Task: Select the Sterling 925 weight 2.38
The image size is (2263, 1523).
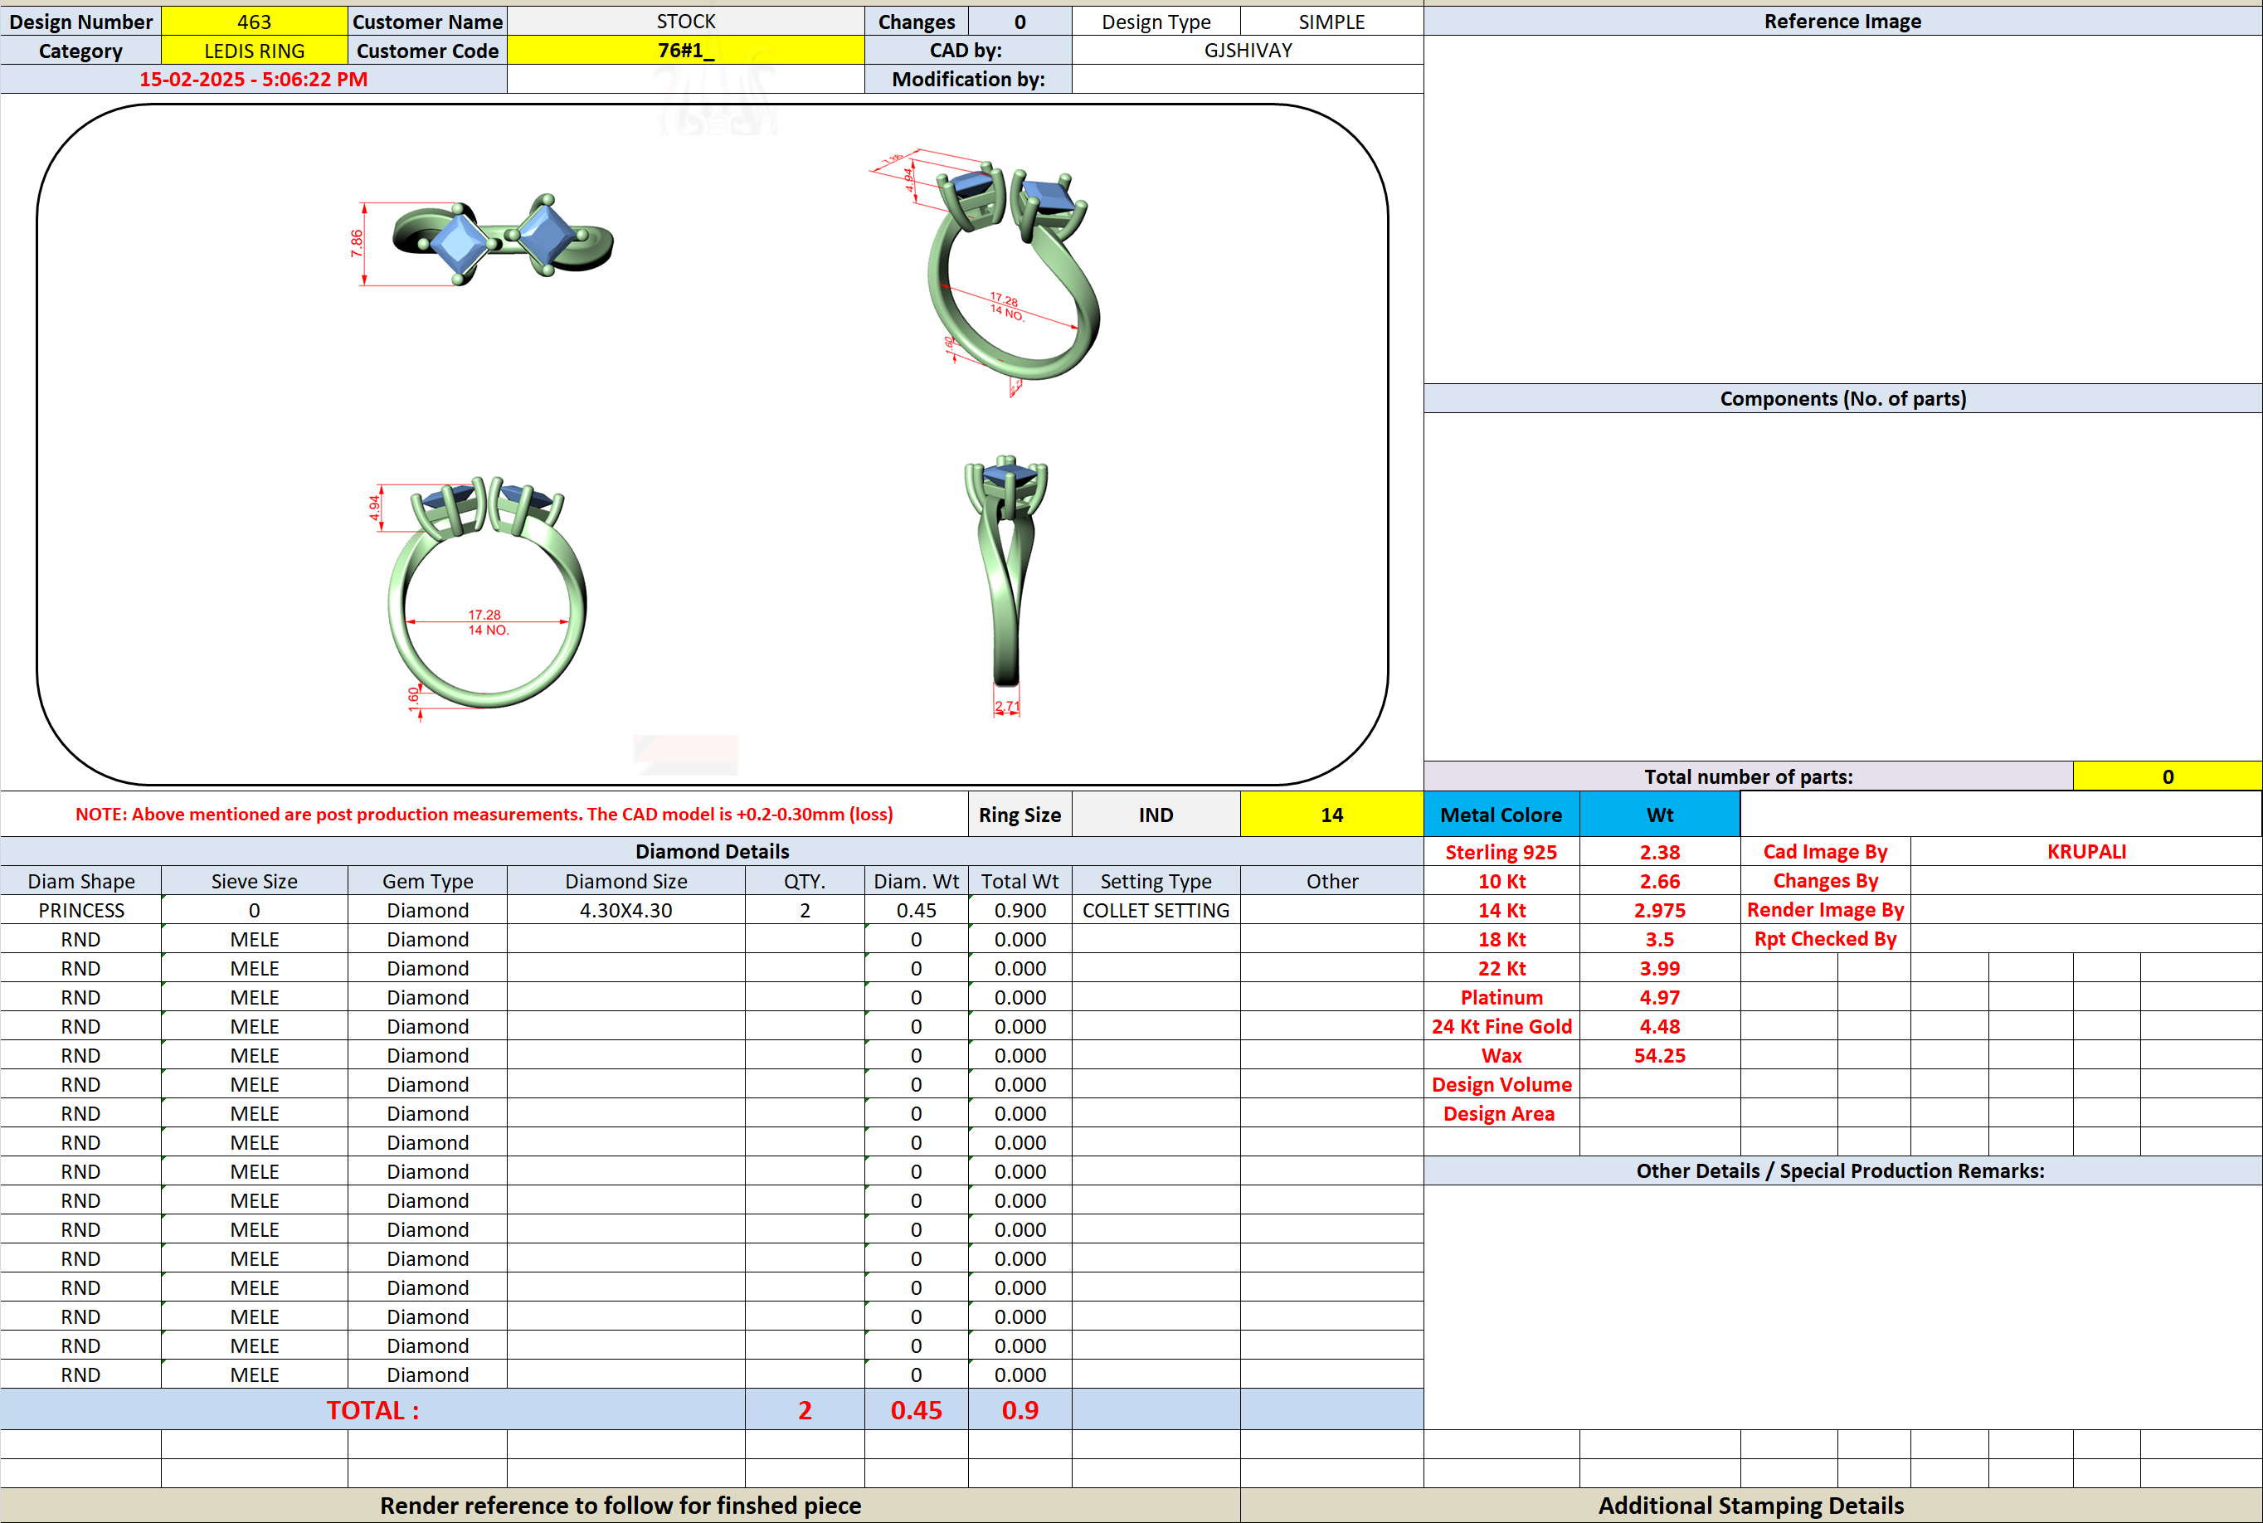Action: (1660, 852)
